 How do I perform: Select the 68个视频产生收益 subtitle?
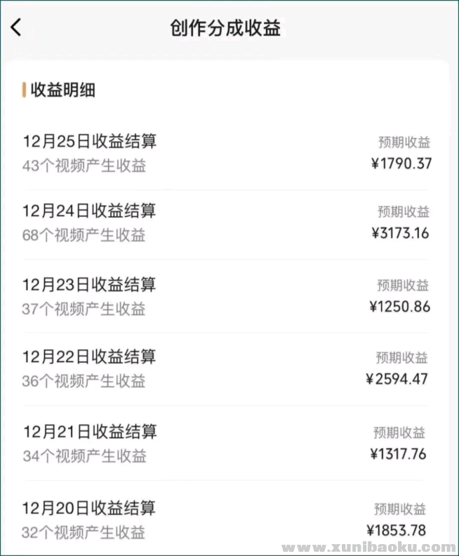[84, 235]
